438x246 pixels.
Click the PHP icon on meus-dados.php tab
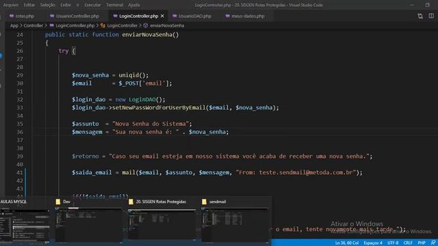(228, 16)
